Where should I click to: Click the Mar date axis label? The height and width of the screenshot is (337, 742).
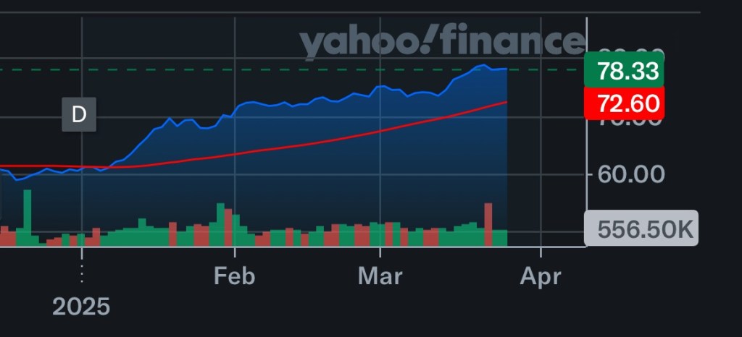(380, 276)
